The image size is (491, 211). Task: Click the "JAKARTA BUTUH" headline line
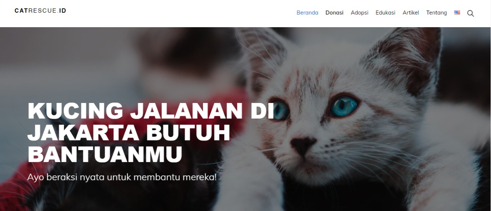[x=129, y=132]
